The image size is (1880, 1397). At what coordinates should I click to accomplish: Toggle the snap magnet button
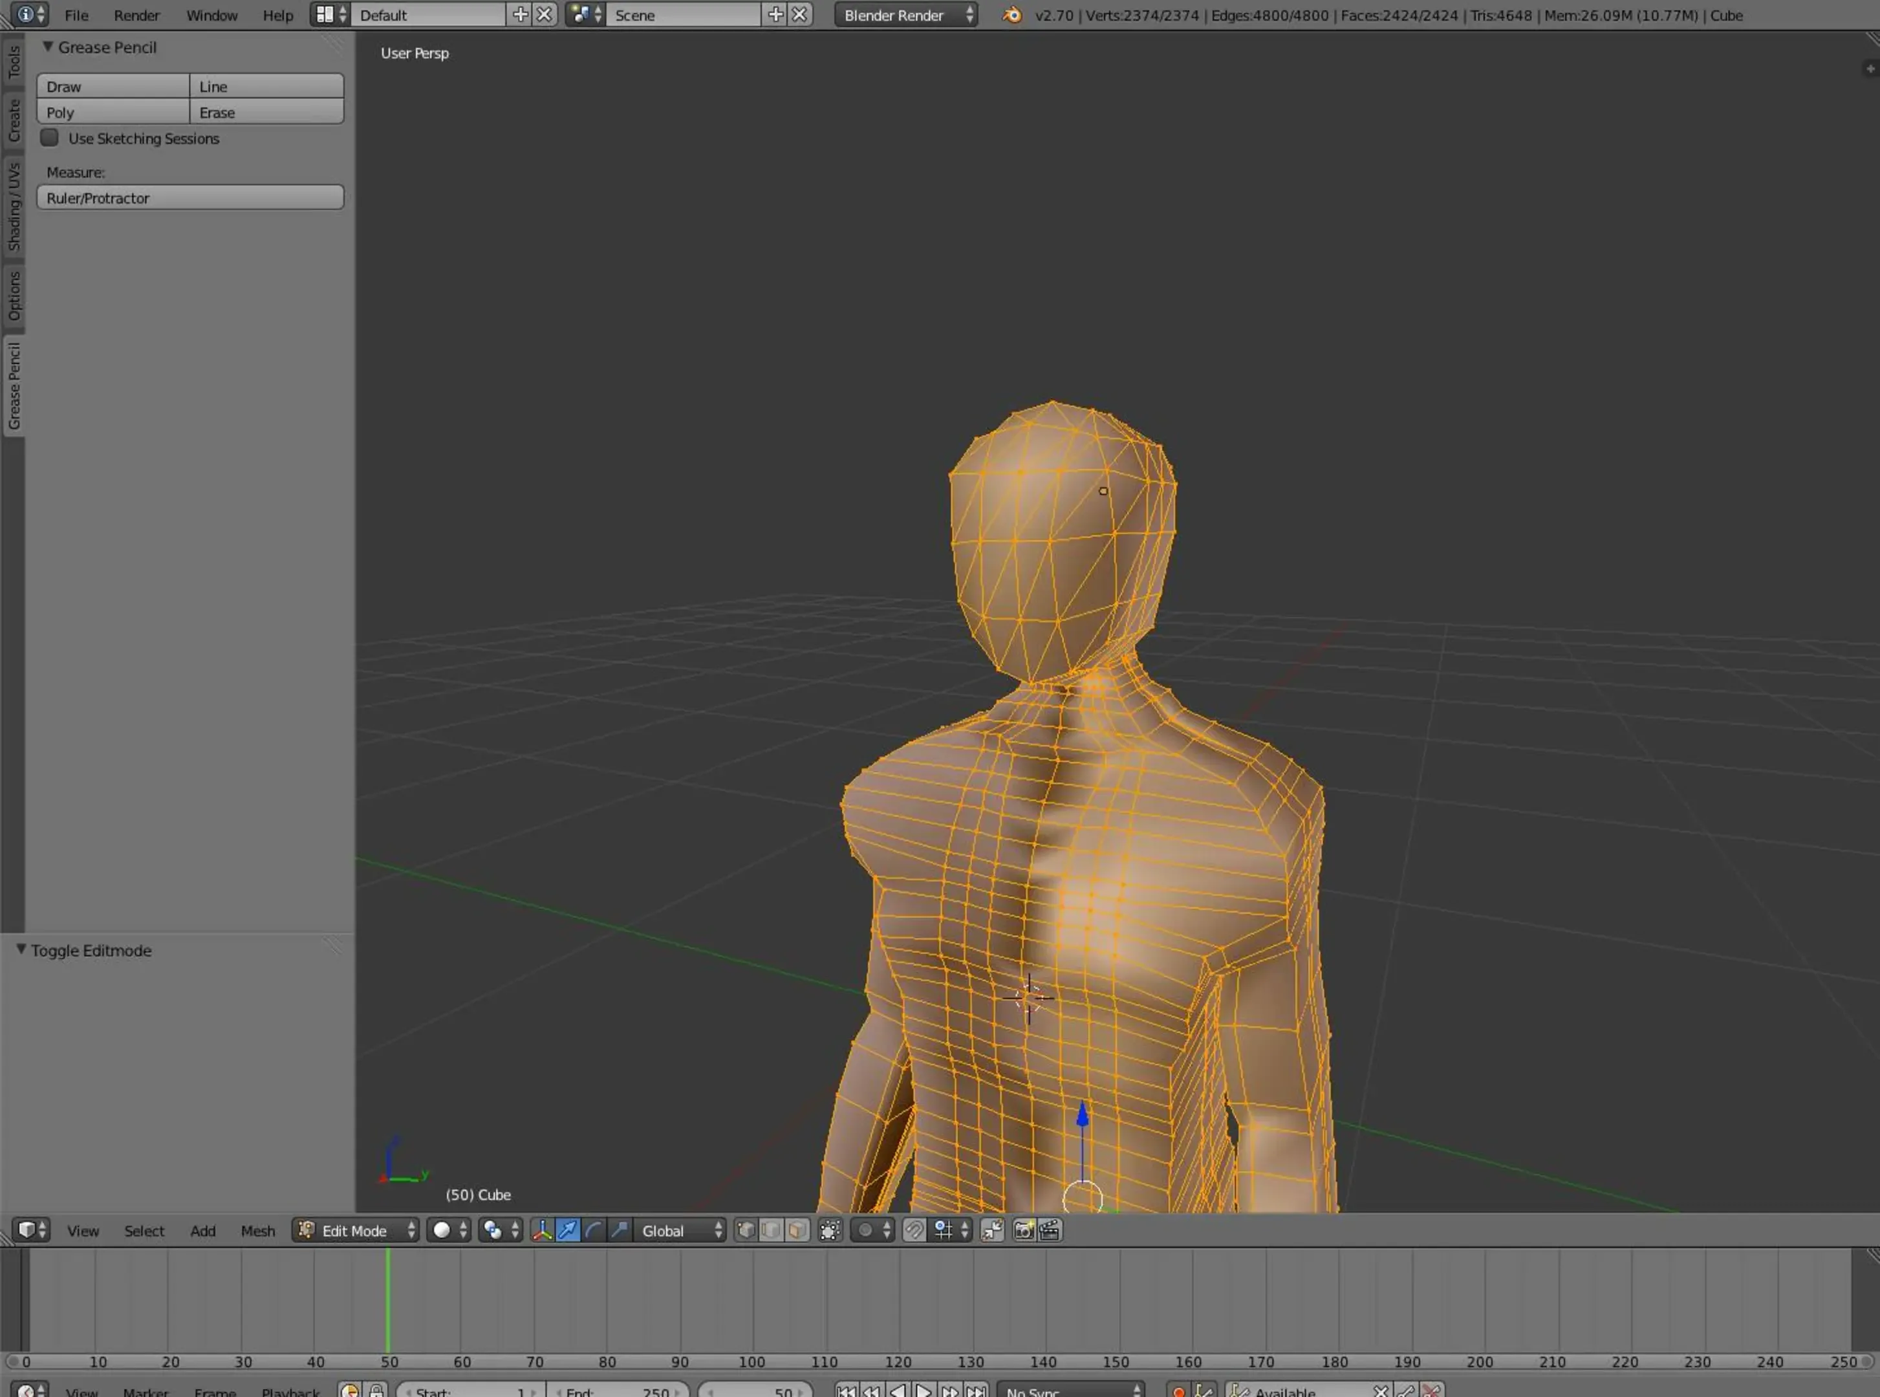pyautogui.click(x=914, y=1230)
